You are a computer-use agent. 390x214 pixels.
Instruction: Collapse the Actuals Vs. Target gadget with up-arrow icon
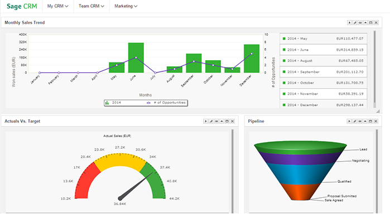tap(222, 121)
